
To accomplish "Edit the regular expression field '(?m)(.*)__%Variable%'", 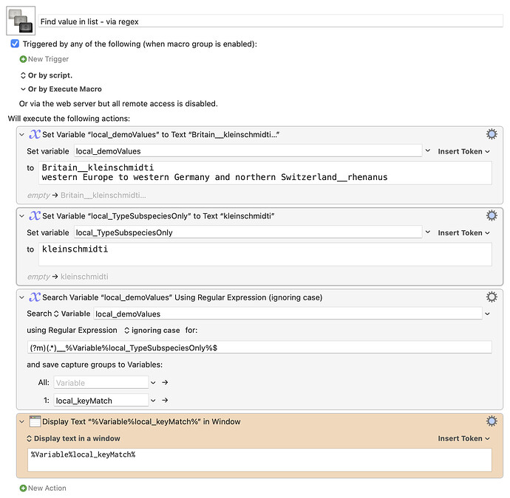I will click(x=259, y=347).
